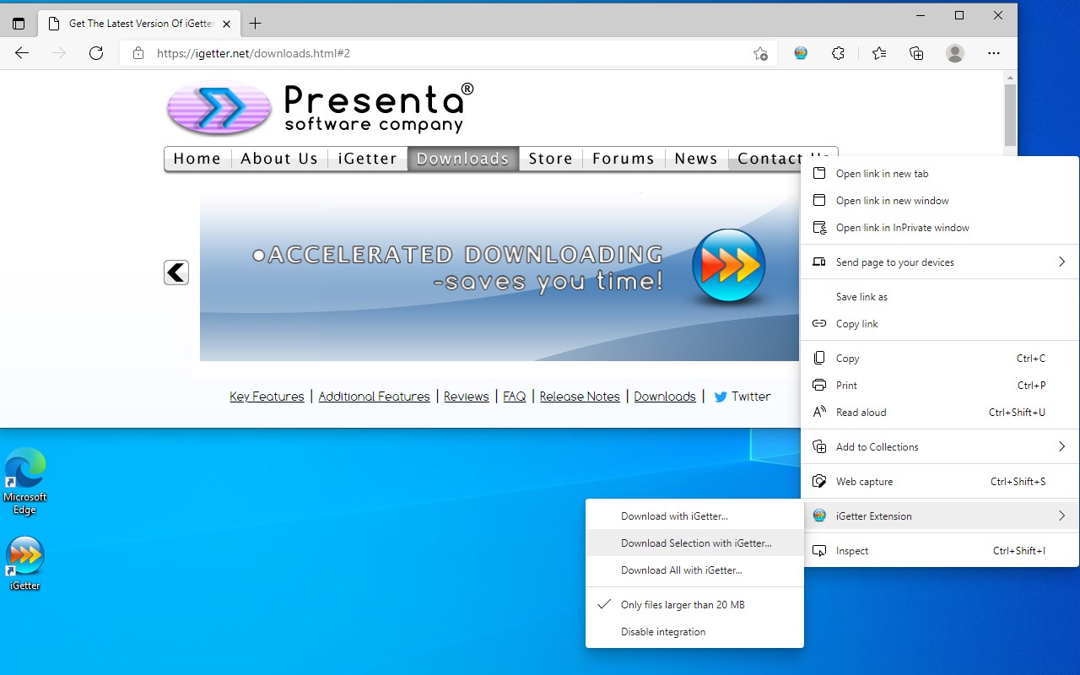
Task: Click the browser Back arrow
Action: tap(22, 53)
